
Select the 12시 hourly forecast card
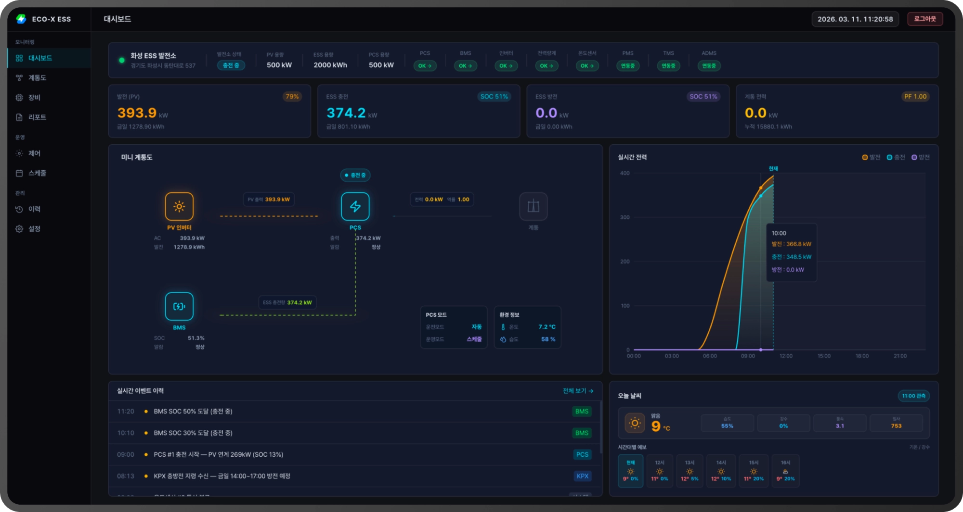(660, 471)
